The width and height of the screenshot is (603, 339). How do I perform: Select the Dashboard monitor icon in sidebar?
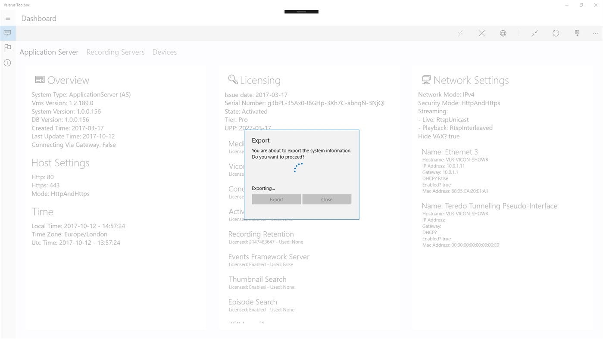[7, 32]
